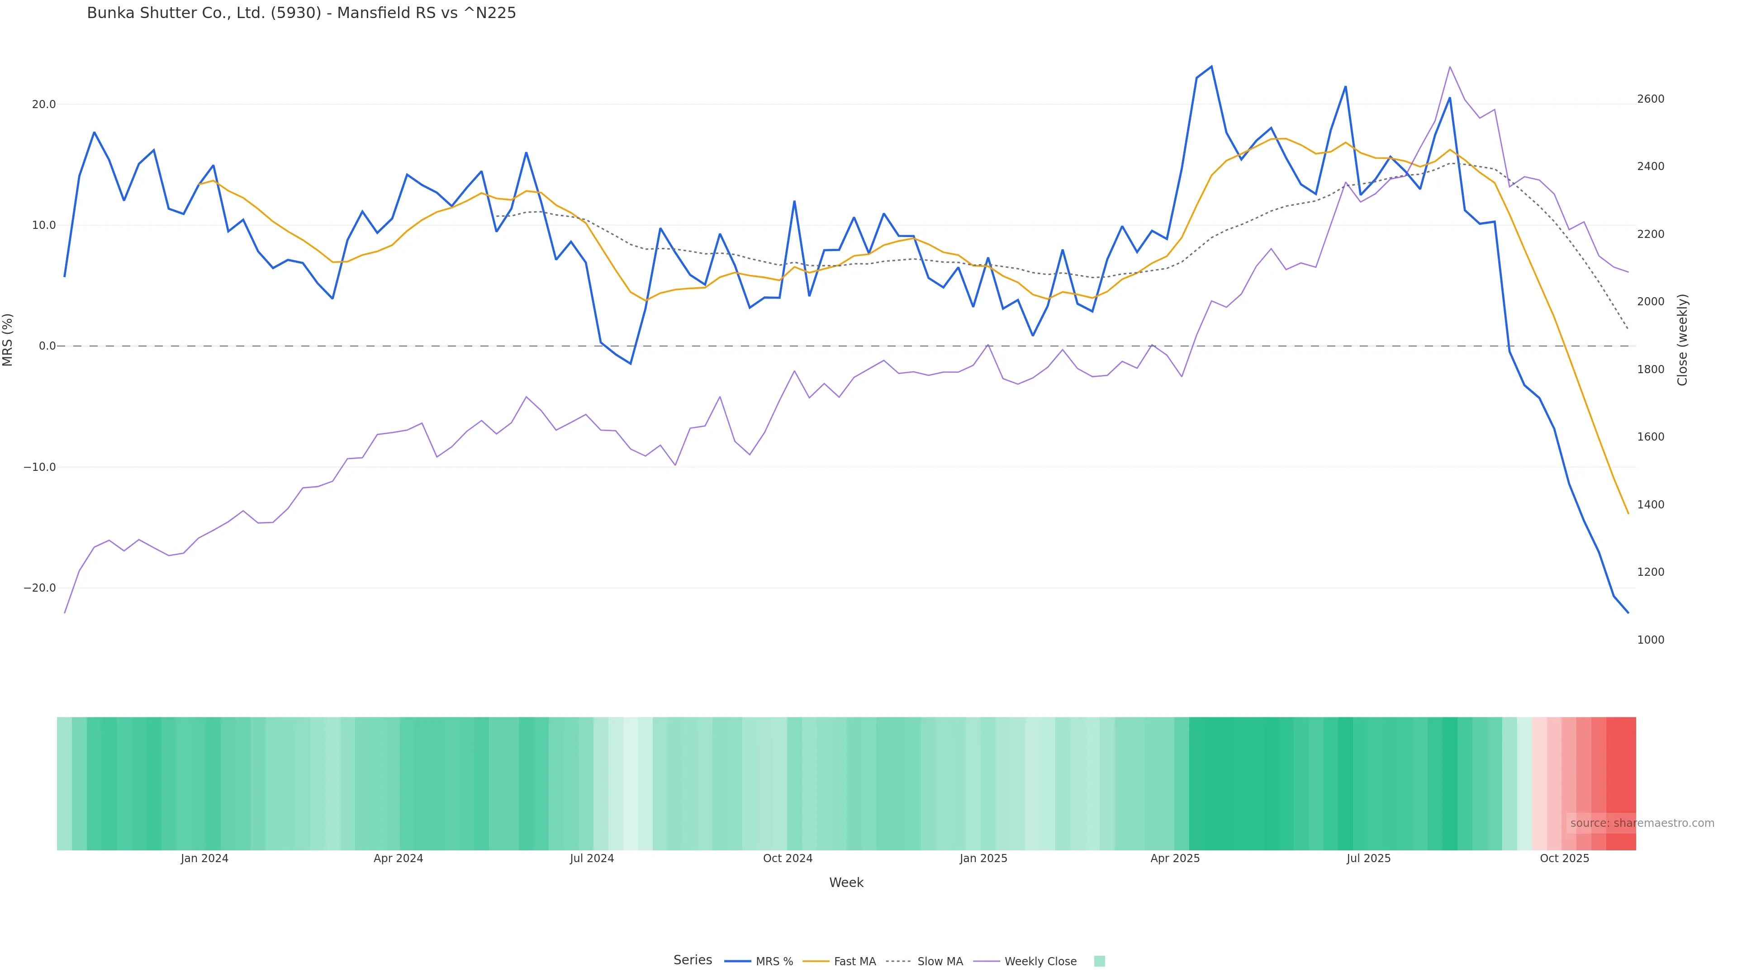
Task: Select the Oct 2025 x-axis tick label
Action: [1564, 858]
